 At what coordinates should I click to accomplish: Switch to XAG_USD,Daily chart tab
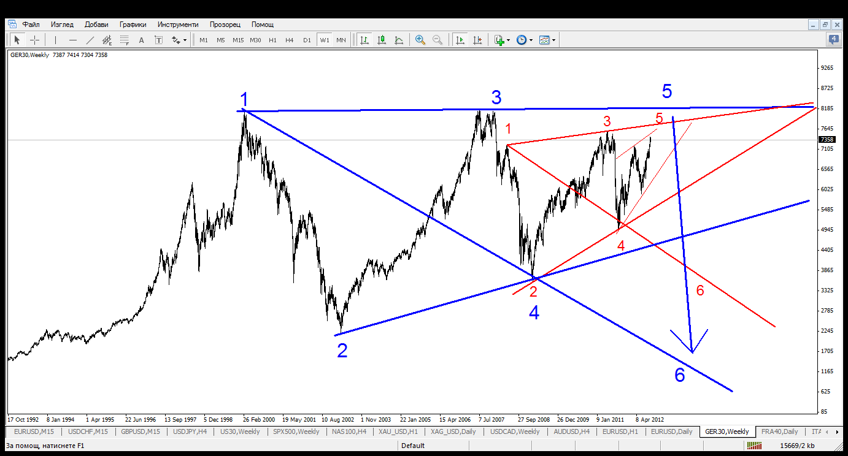(x=453, y=431)
